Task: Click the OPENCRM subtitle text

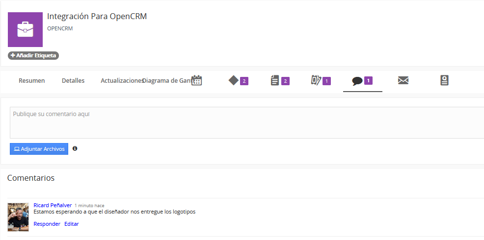Action: coord(60,28)
